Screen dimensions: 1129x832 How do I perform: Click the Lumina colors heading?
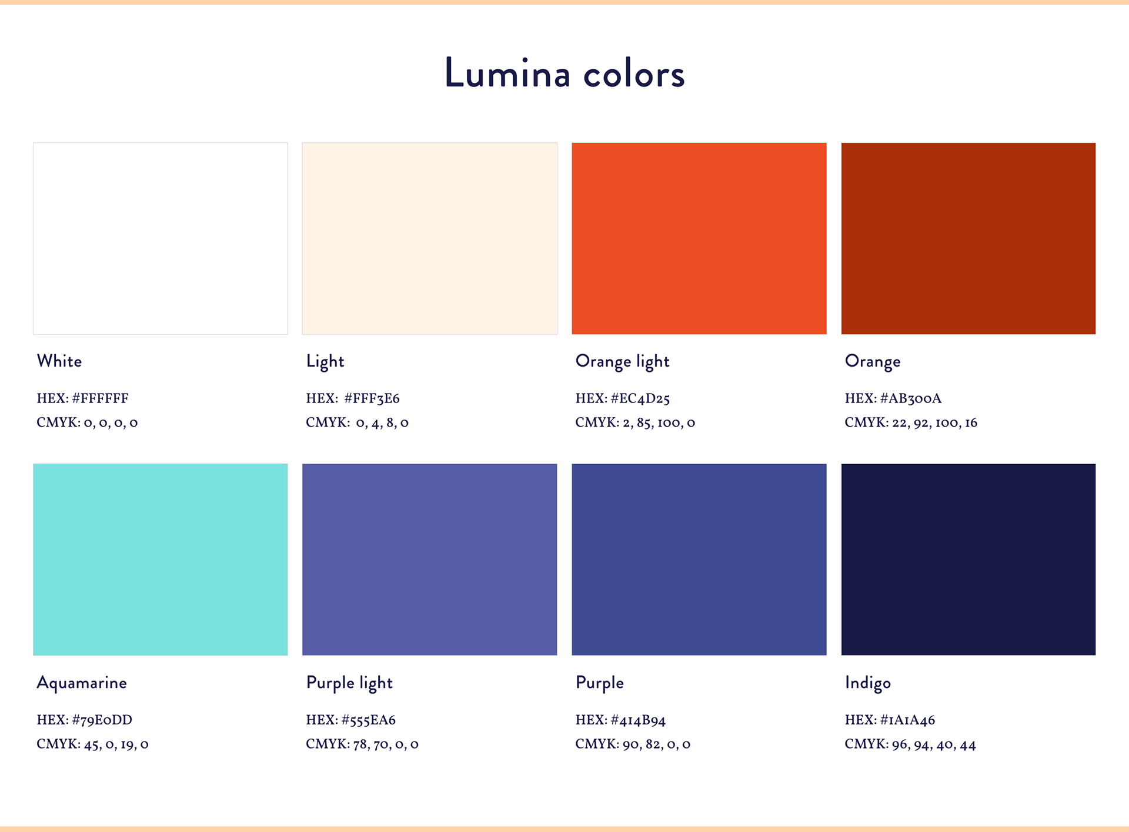click(564, 73)
